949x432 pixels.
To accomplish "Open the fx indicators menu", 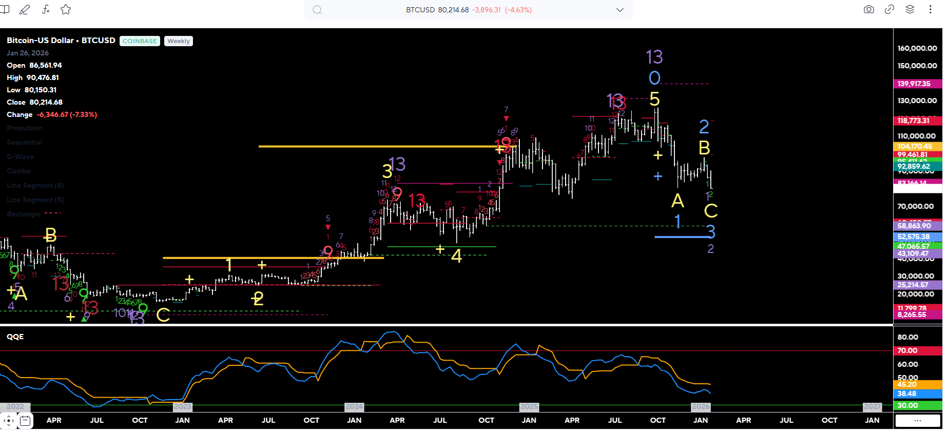I will point(46,10).
